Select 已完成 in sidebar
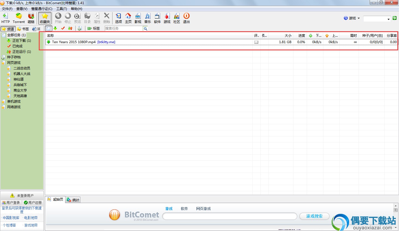The image size is (399, 231). pyautogui.click(x=17, y=46)
